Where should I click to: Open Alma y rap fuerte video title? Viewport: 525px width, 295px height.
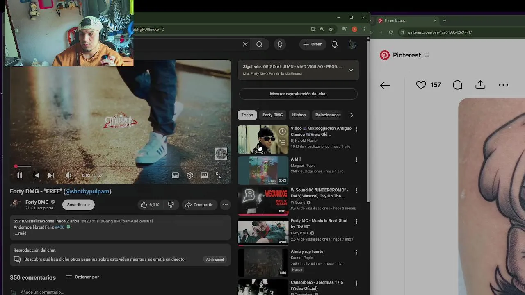(307, 252)
